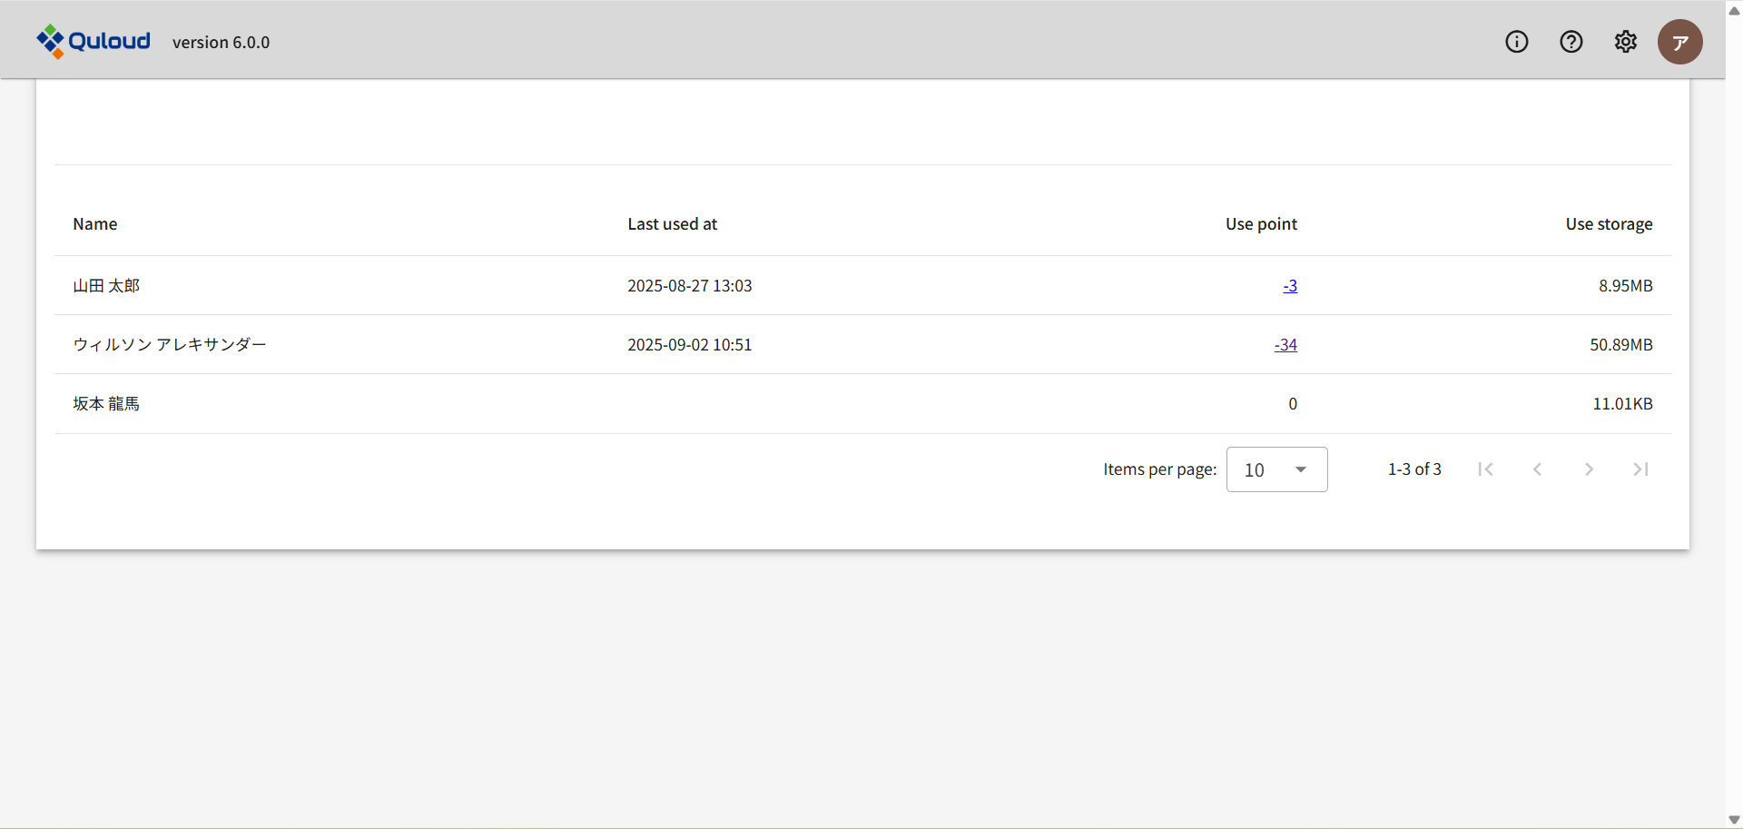Click the scrollbar down arrow
The height and width of the screenshot is (829, 1743).
(x=1734, y=820)
